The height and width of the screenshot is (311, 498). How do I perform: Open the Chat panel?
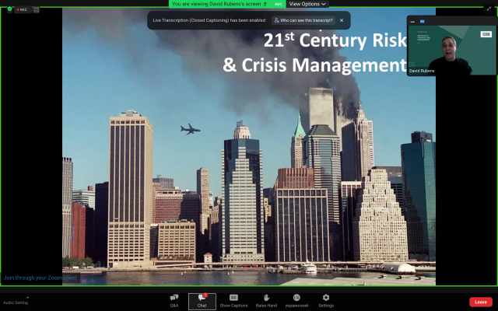point(202,301)
